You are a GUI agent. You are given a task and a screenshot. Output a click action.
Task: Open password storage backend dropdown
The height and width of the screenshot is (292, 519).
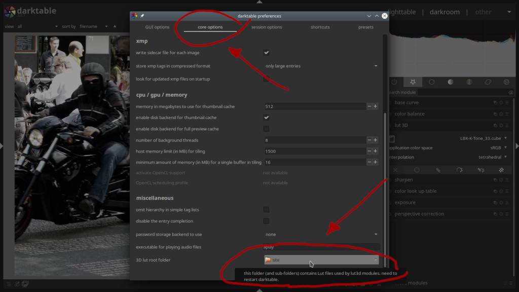point(321,234)
